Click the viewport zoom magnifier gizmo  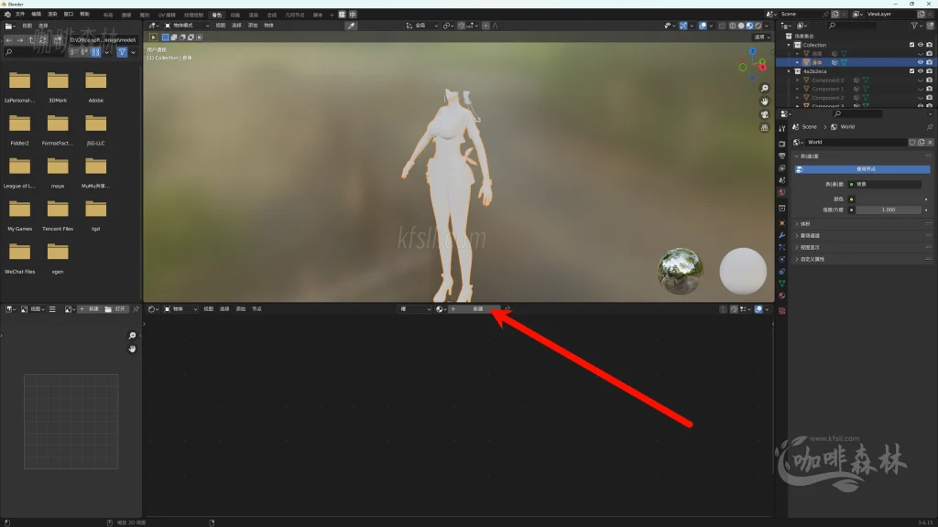tap(765, 89)
